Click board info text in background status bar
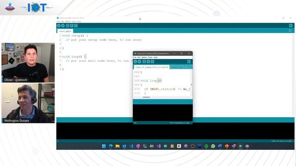 [282, 141]
